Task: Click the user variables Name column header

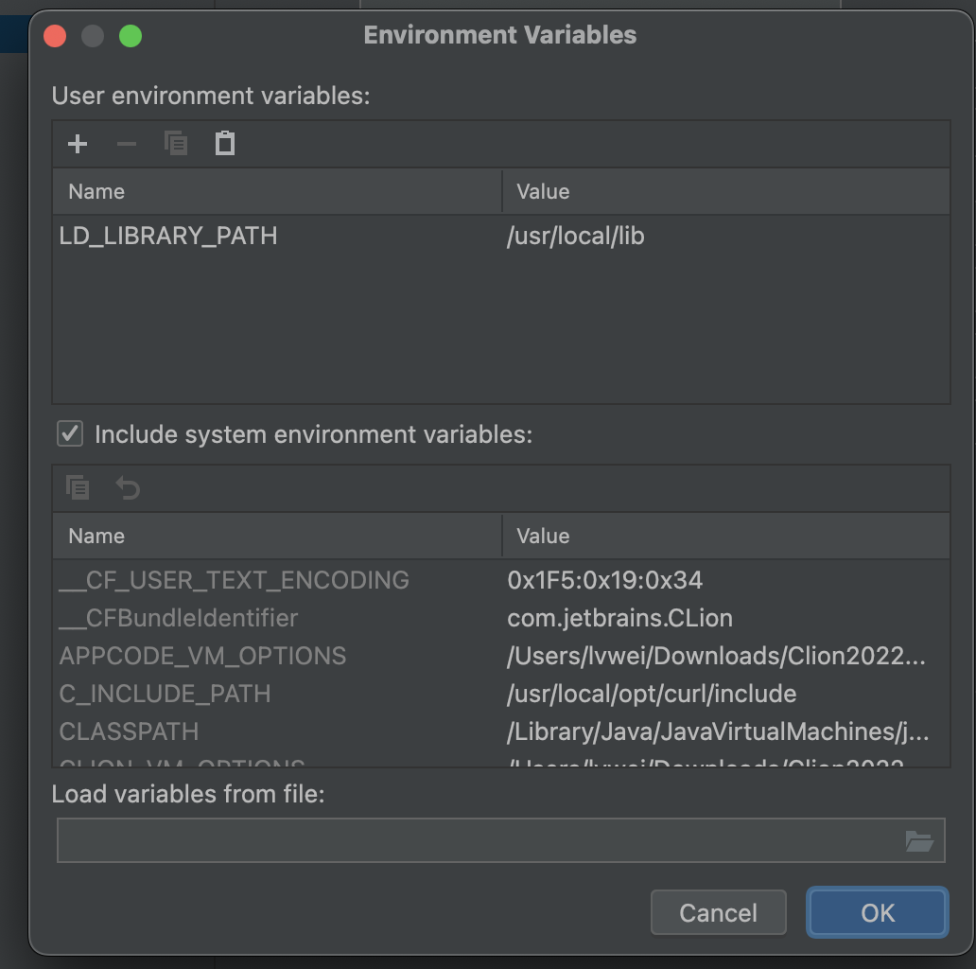Action: pyautogui.click(x=278, y=192)
